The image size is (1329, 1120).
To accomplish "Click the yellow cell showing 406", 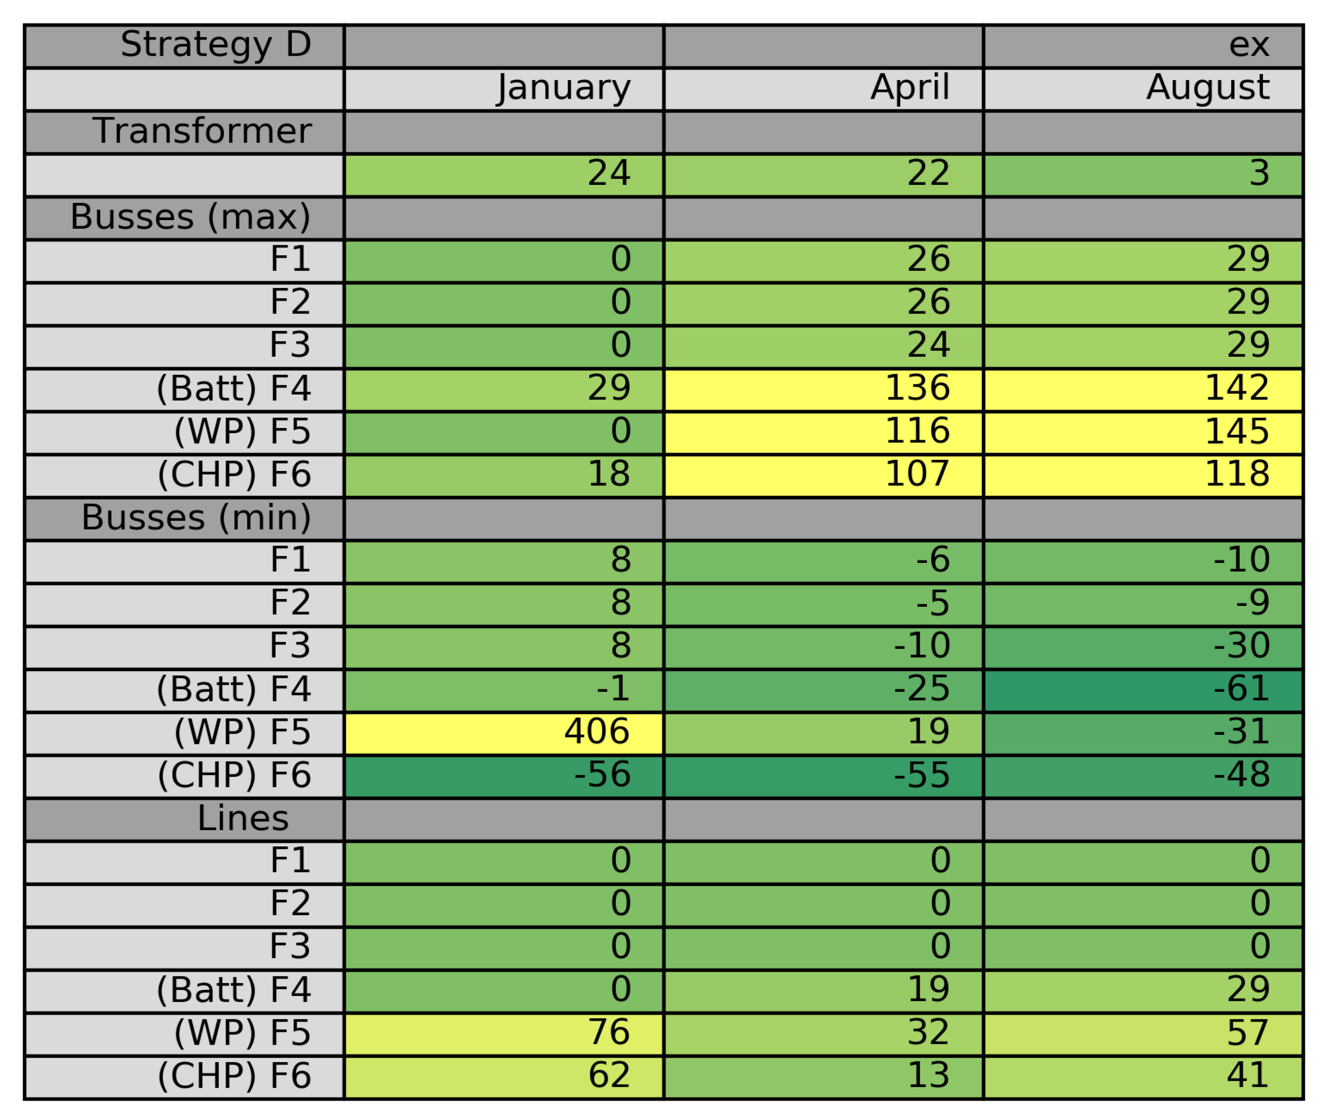I will coord(503,733).
